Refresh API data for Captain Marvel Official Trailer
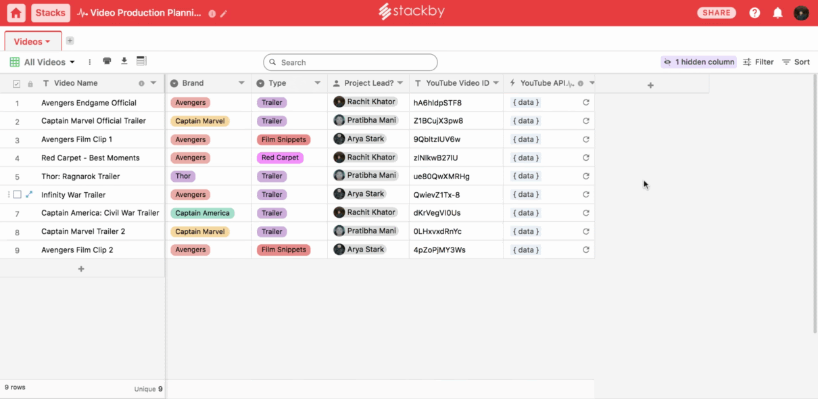The height and width of the screenshot is (399, 818). (x=586, y=121)
